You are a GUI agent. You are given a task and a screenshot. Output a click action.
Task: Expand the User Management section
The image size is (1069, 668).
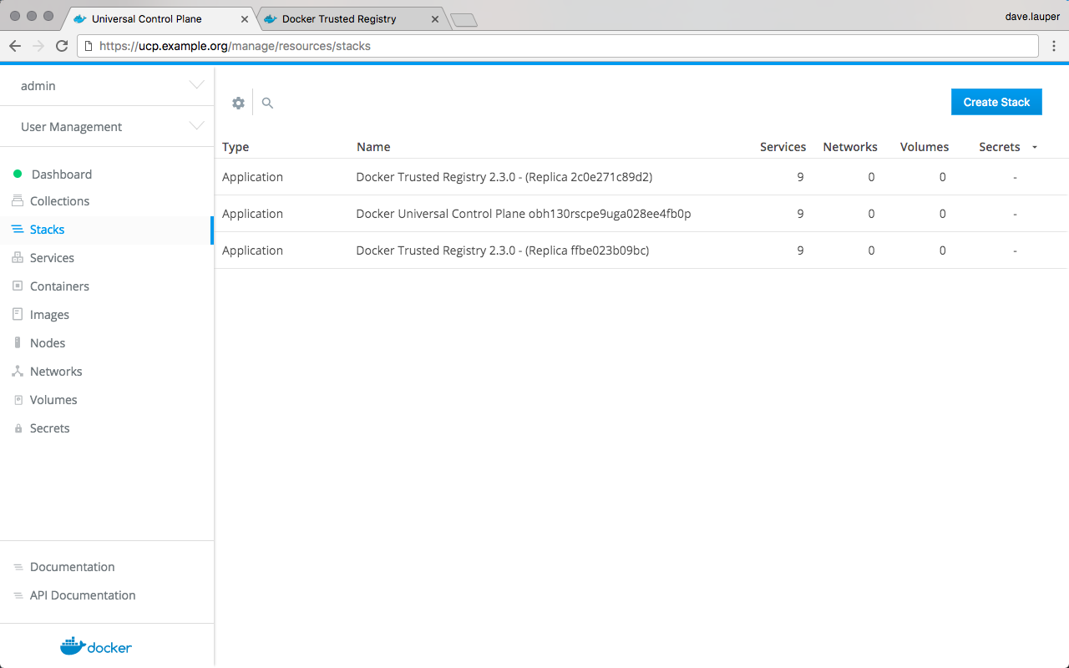(196, 126)
